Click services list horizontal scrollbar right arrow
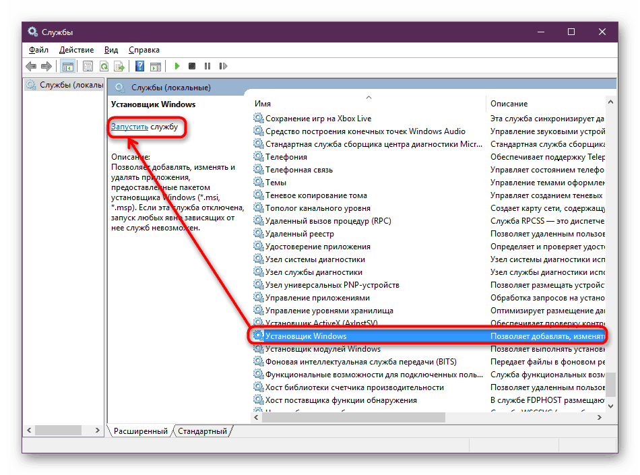Viewport: 640px width, 475px height. [x=599, y=417]
